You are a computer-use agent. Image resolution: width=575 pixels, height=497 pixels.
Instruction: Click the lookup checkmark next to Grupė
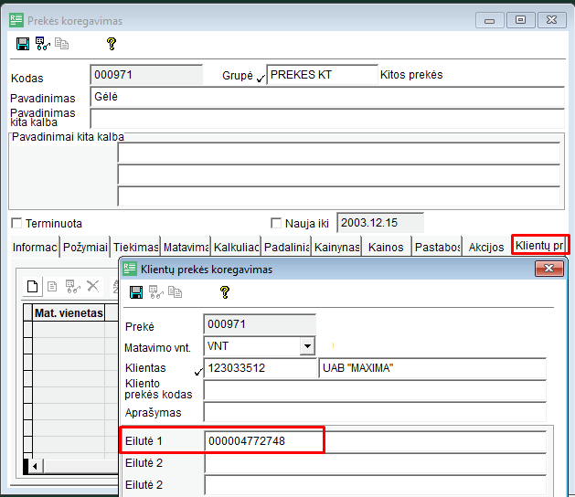pos(261,77)
